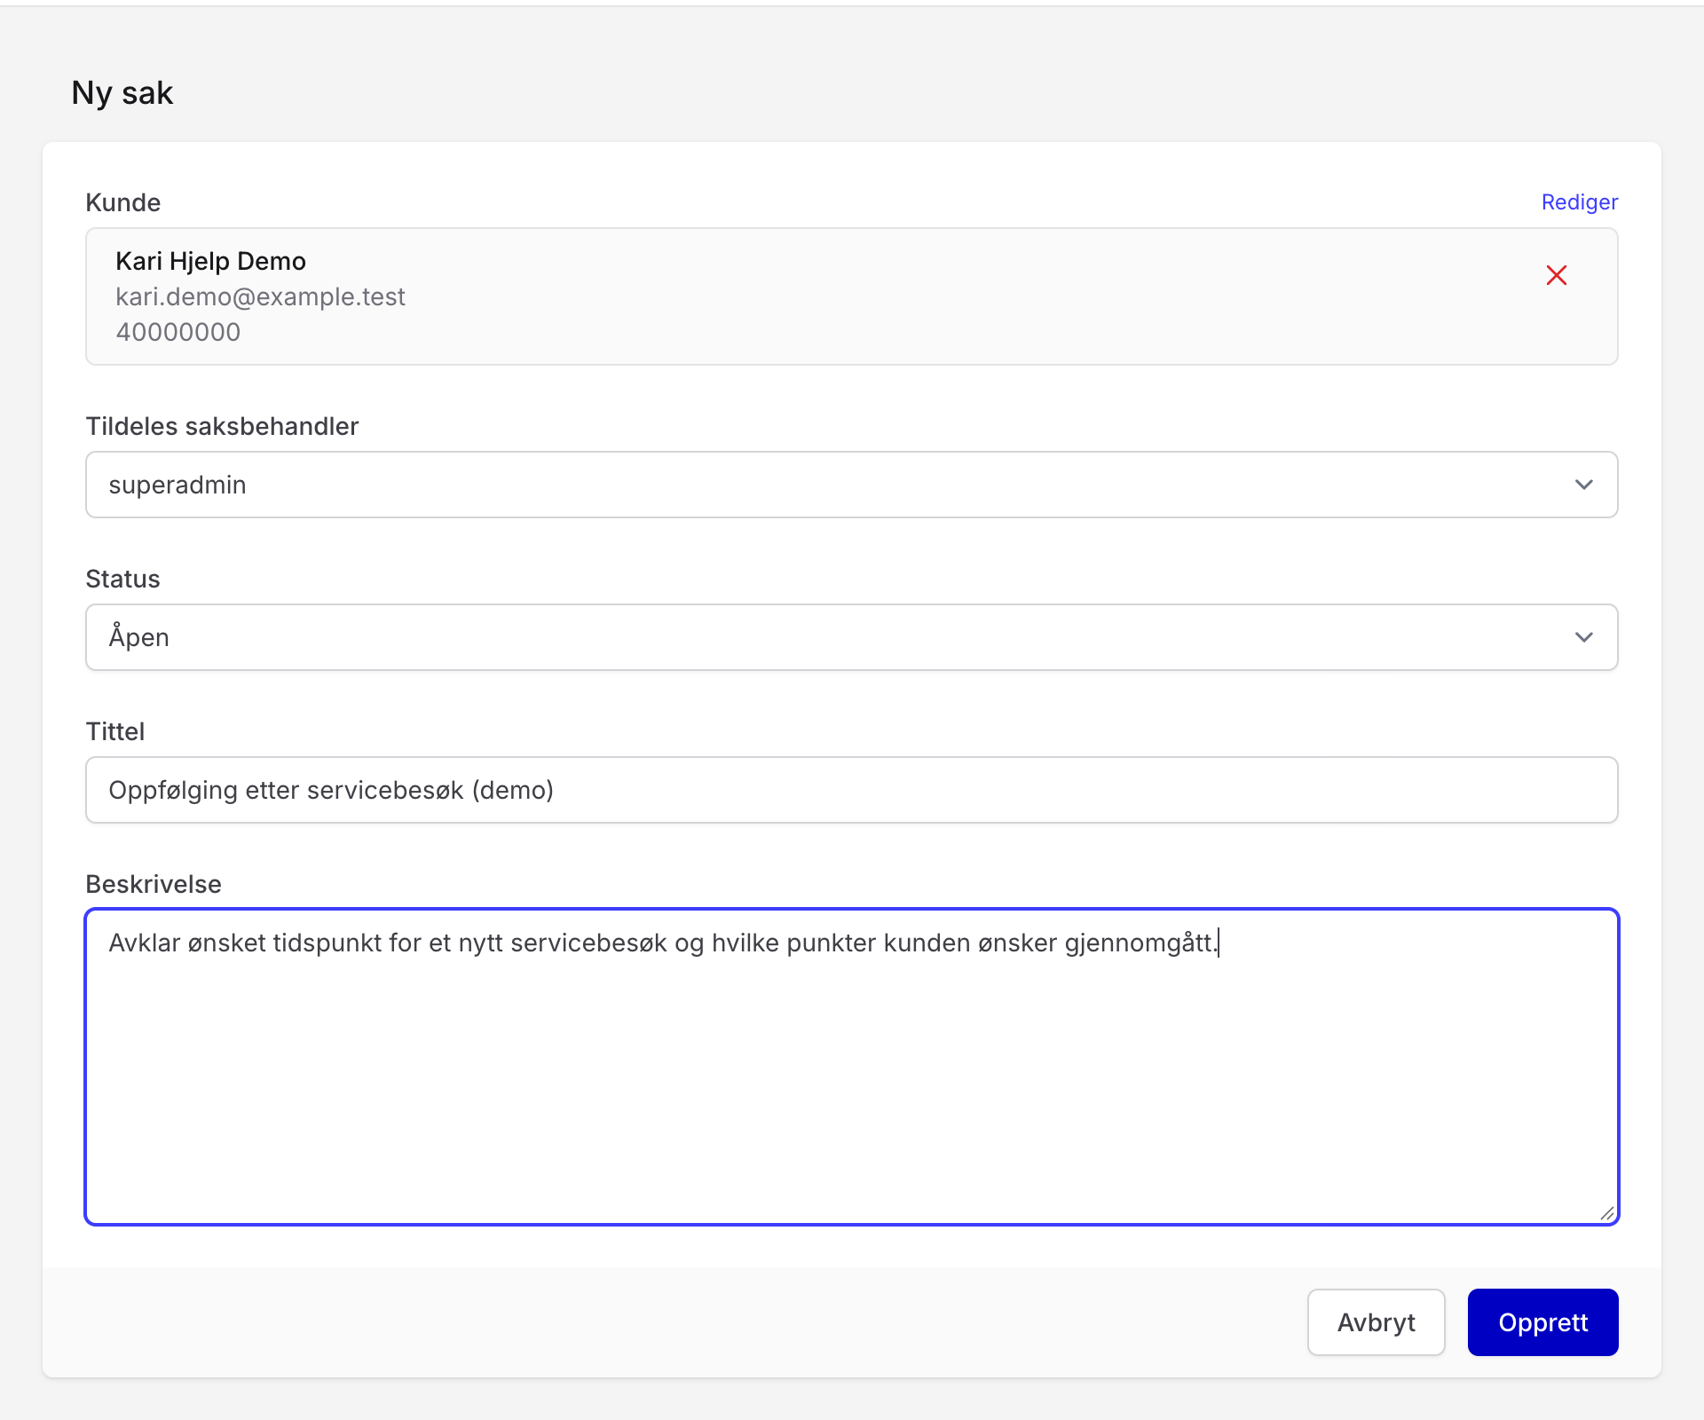1704x1420 pixels.
Task: Click the Status label
Action: point(122,579)
